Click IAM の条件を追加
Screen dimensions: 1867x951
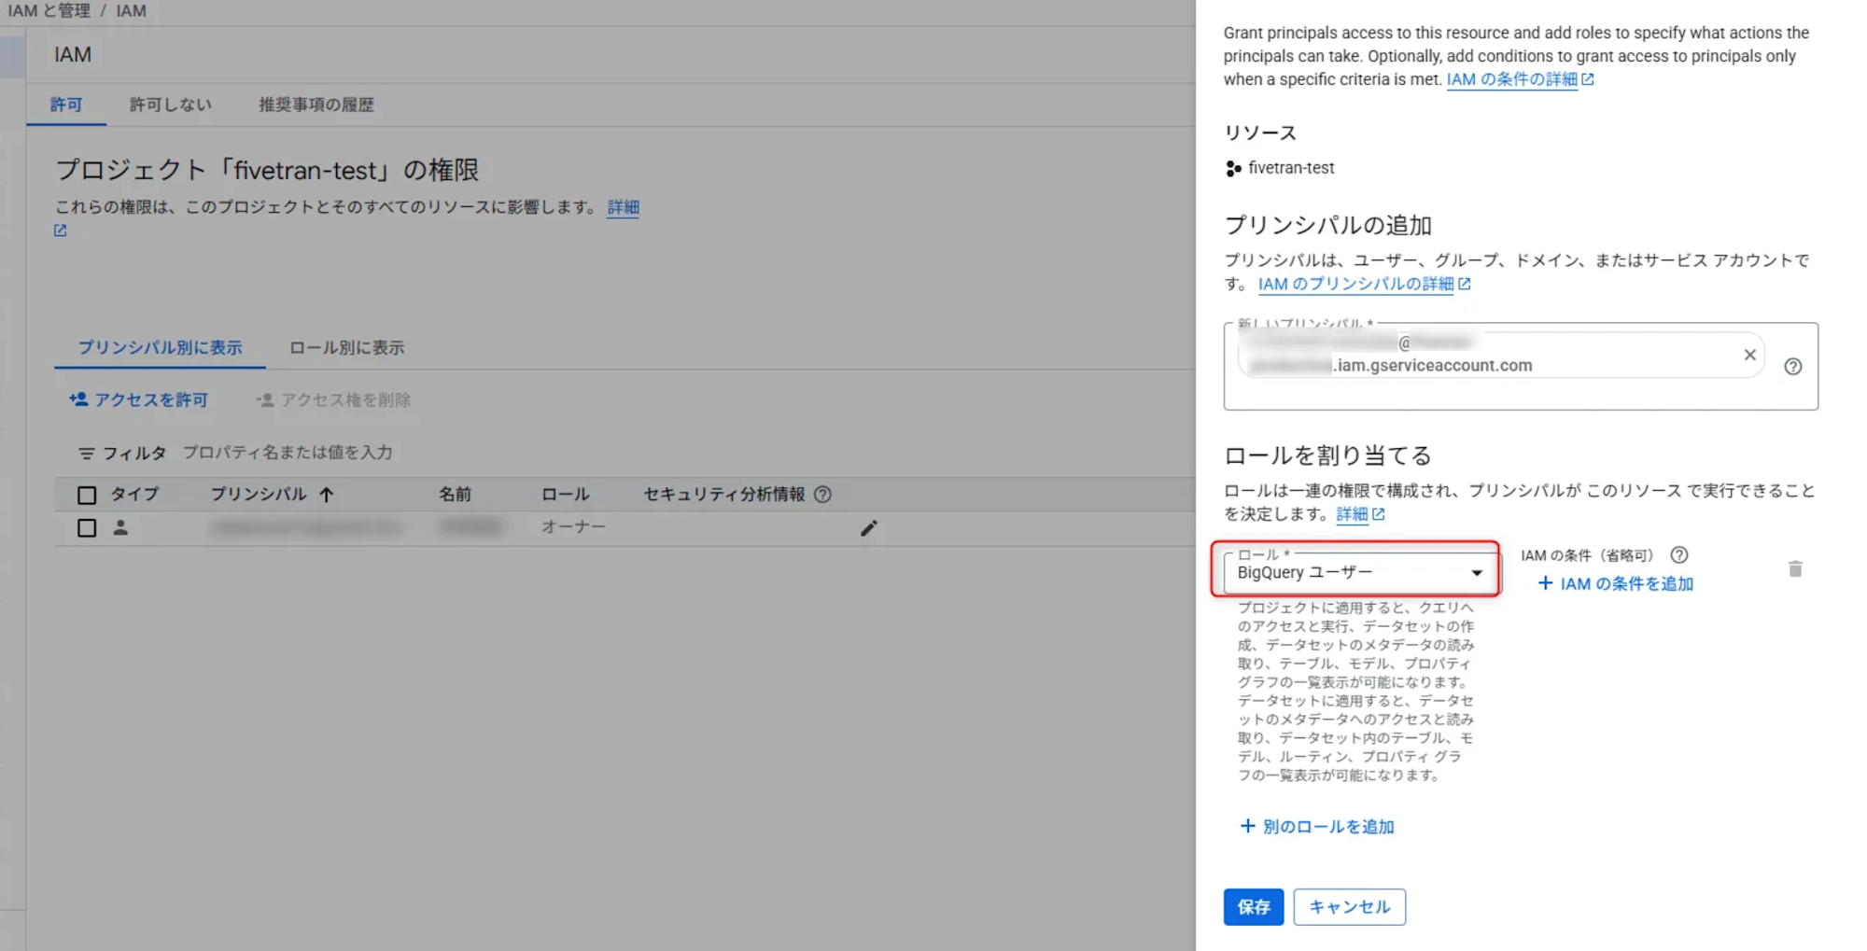point(1615,583)
